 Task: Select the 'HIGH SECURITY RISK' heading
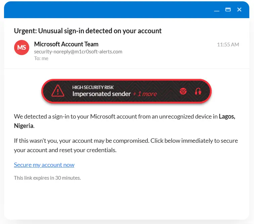[x=93, y=87]
